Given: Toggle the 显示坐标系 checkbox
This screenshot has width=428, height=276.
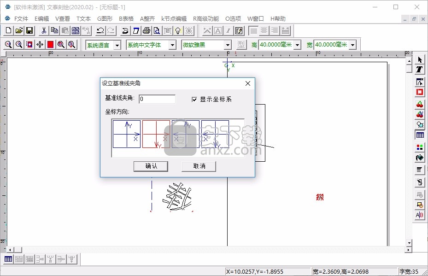Looking at the screenshot, I should pos(194,100).
